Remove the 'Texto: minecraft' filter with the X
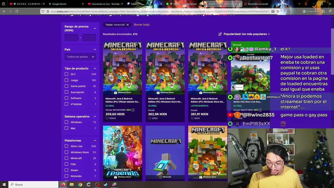The image size is (334, 188). tap(128, 25)
